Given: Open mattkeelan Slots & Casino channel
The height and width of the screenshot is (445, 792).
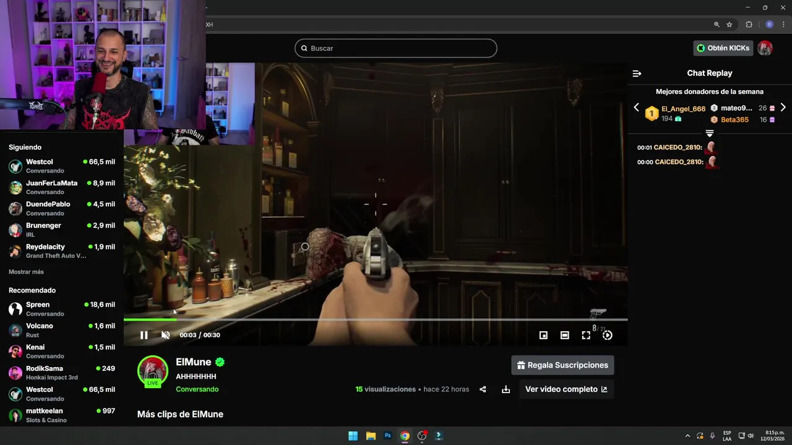Looking at the screenshot, I should click(62, 415).
